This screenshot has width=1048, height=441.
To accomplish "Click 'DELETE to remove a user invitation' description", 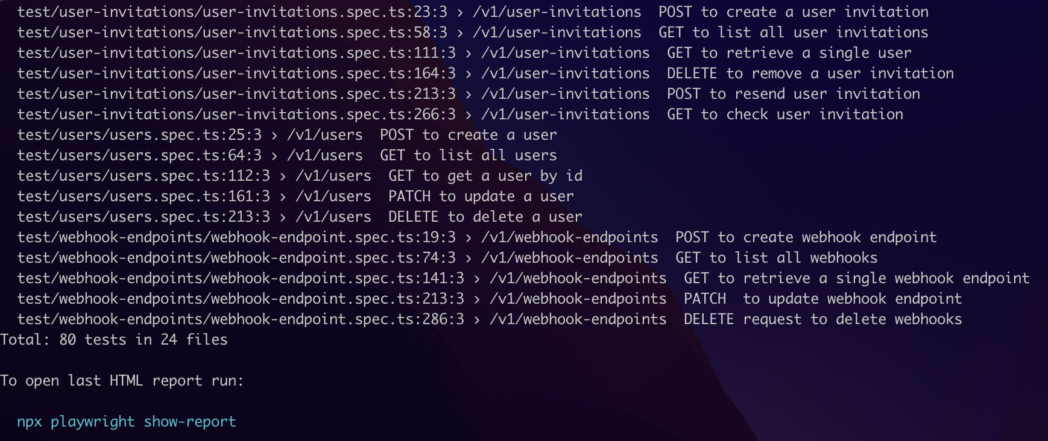I will [x=810, y=73].
